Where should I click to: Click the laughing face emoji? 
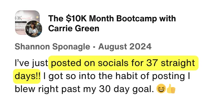pos(161,88)
